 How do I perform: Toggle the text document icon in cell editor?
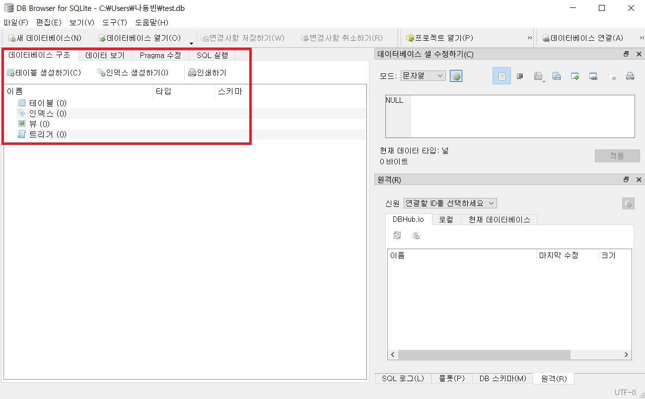(x=502, y=76)
